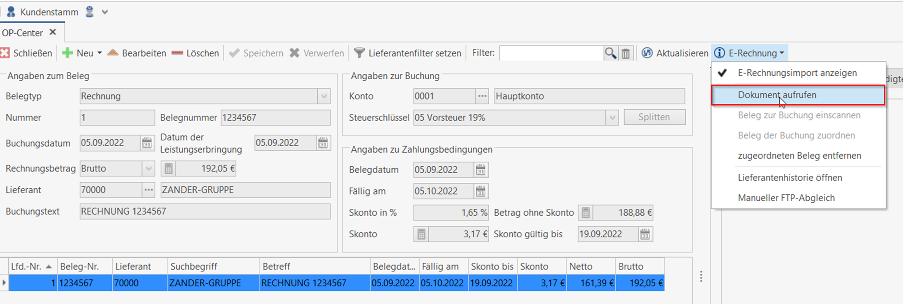Open the Fällig am calendar picker
Screen dimensions: 903x304
(481, 191)
